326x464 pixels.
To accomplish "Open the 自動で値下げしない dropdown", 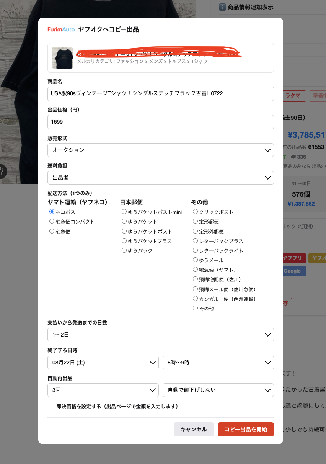I will click(x=218, y=390).
